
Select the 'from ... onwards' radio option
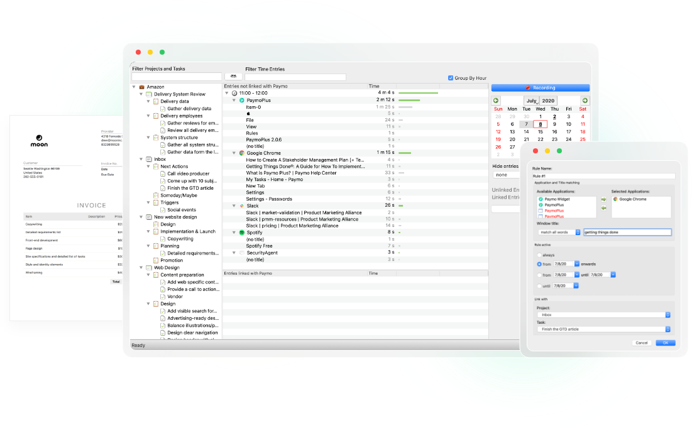click(539, 265)
